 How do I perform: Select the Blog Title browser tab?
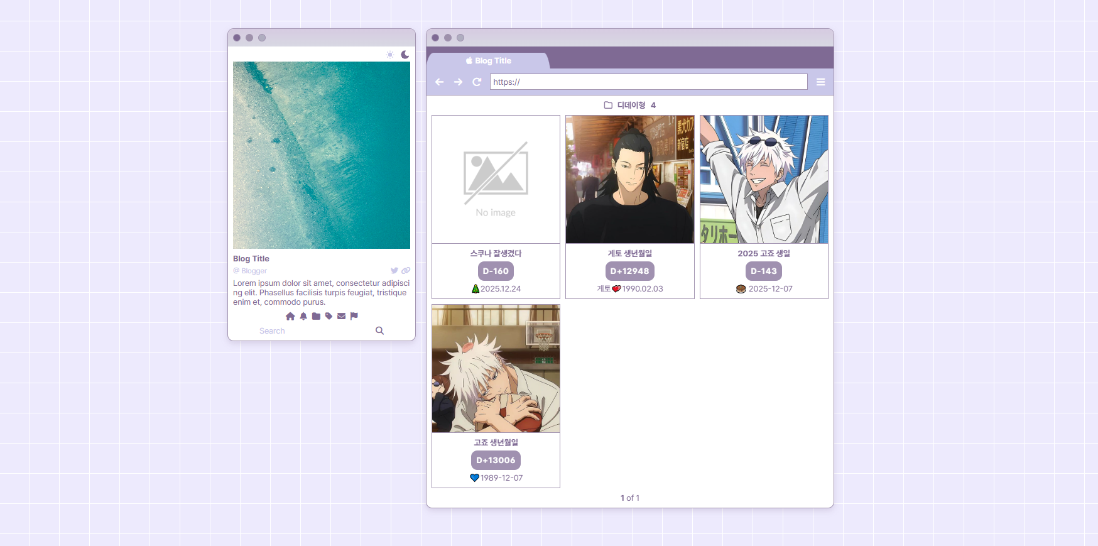click(488, 61)
